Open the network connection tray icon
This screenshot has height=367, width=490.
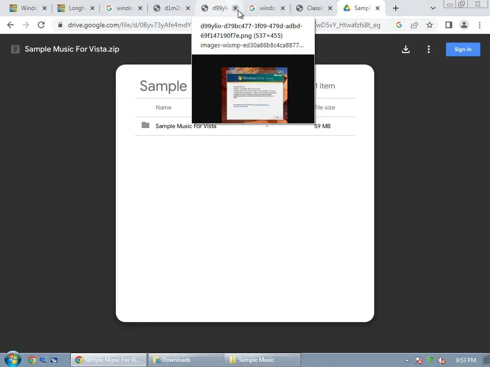point(430,360)
